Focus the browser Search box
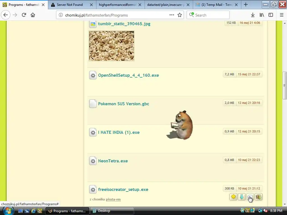Viewport: 287px width, 215px height. [208, 15]
